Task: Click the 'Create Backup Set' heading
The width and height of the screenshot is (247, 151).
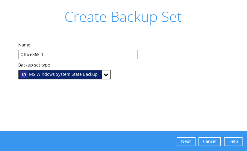Action: 123,17
